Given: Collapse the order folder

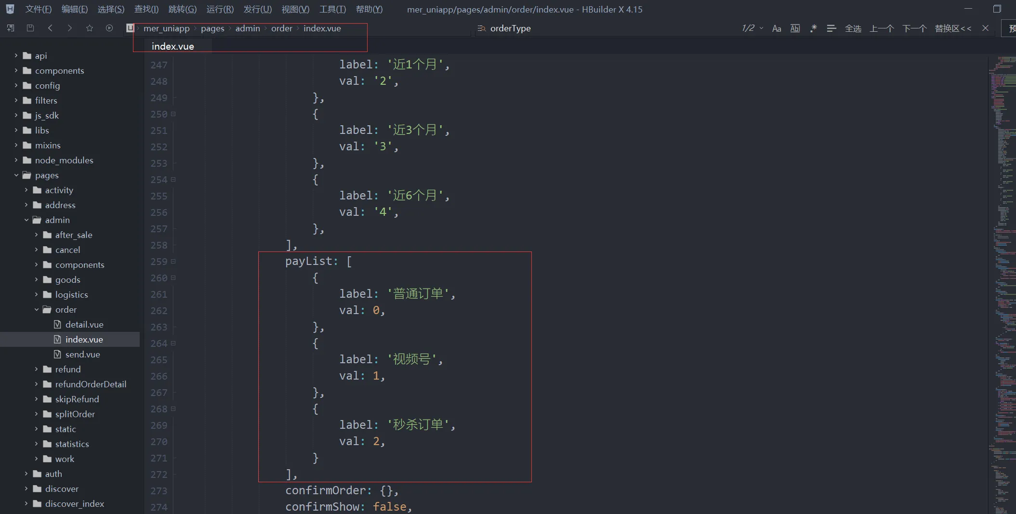Looking at the screenshot, I should 36,309.
